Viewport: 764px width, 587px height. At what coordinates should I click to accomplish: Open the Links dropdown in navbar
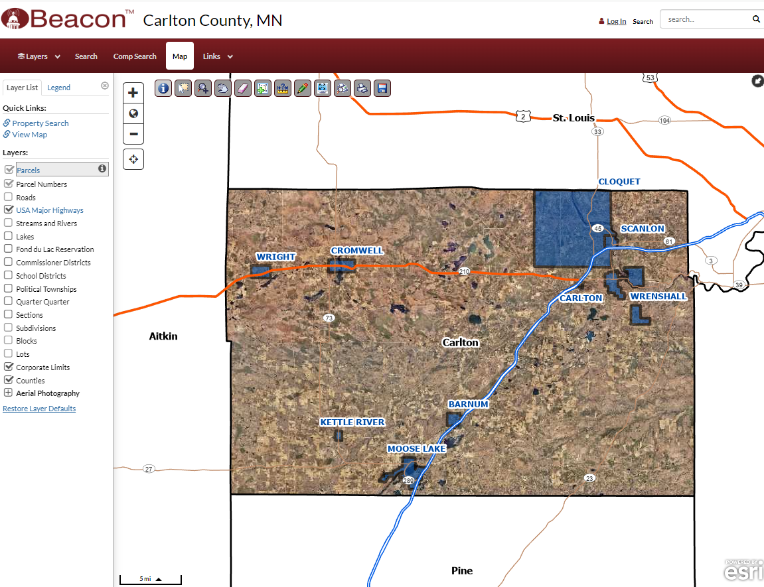click(217, 56)
